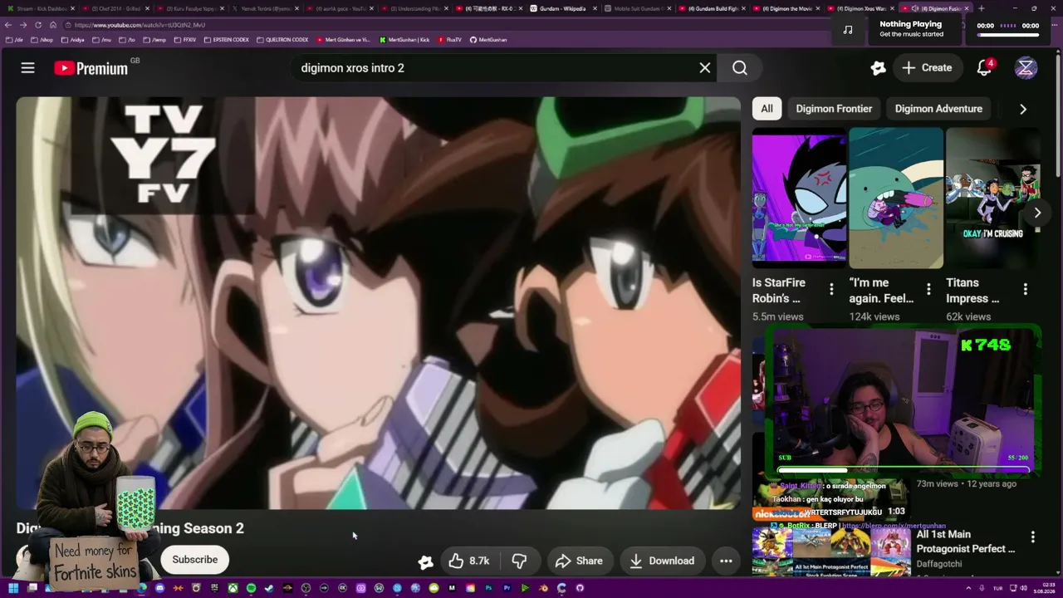
Task: Open the 'FFXIV' bookmark folder
Action: [x=185, y=40]
